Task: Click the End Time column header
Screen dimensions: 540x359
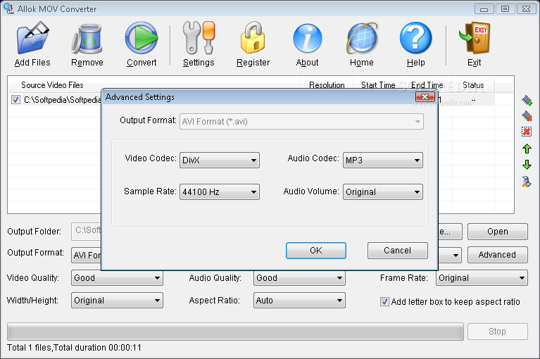Action: [x=427, y=84]
